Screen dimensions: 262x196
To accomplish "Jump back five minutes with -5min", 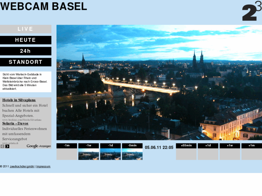I will pyautogui.click(x=132, y=146).
